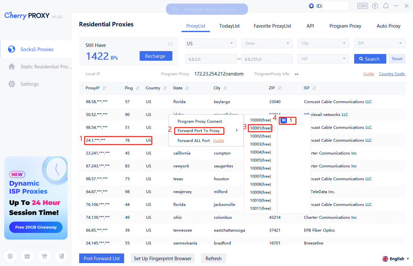
Task: Open the notifications bell
Action: tap(386, 6)
